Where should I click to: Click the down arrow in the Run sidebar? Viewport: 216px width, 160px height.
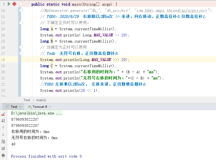[x=3, y=135]
